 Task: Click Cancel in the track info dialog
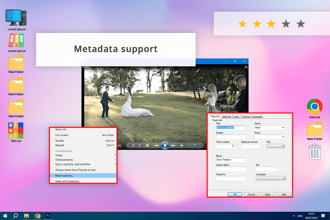(x=251, y=194)
